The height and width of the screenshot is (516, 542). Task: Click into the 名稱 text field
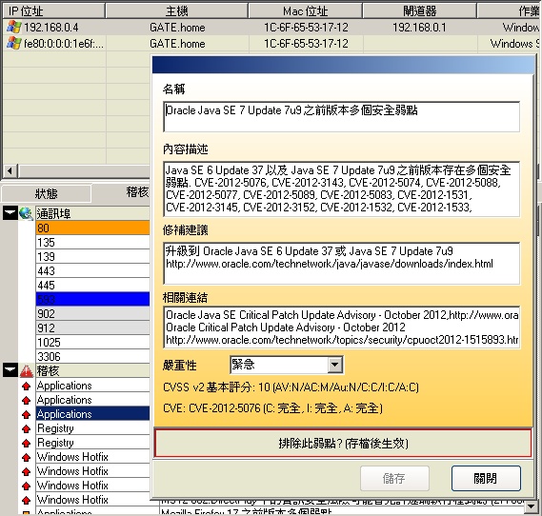342,117
